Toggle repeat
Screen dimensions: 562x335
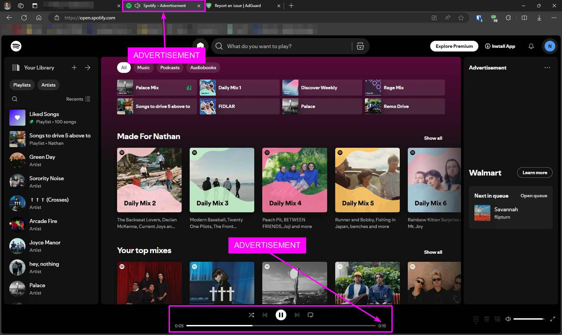(x=310, y=315)
